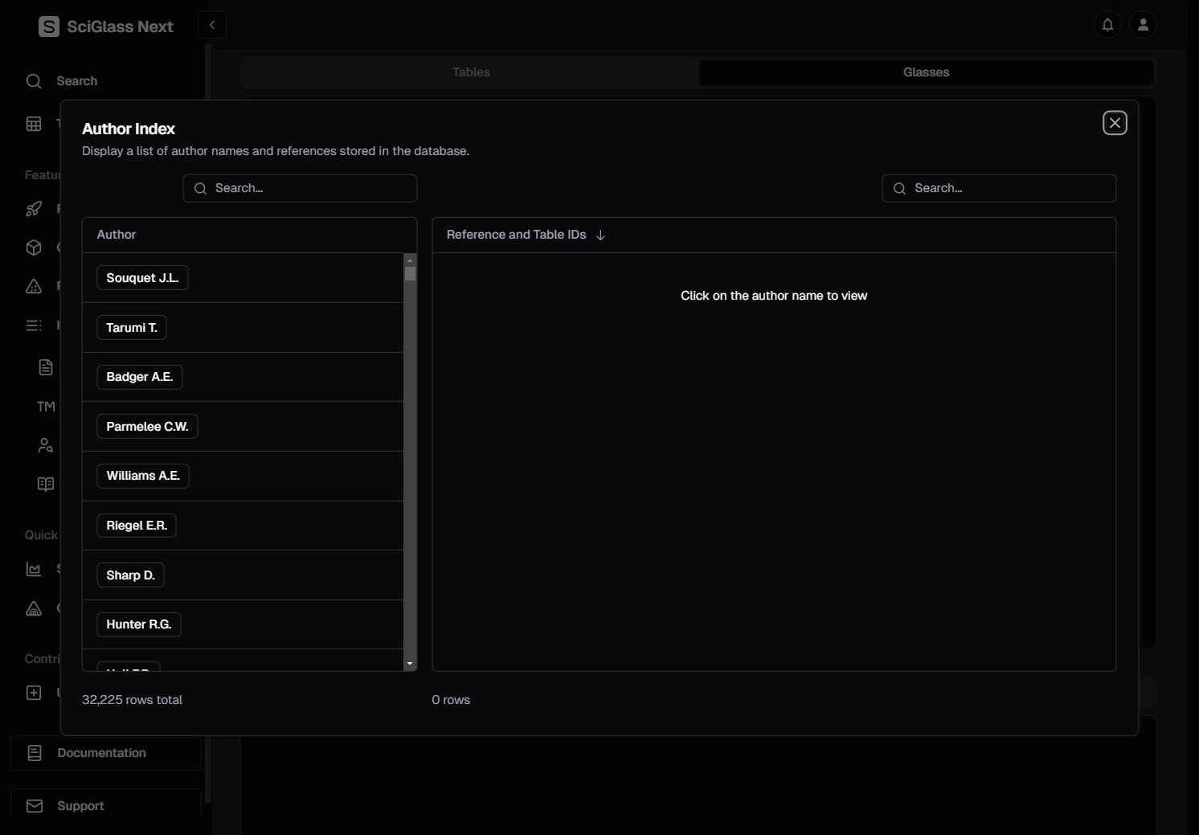Image resolution: width=1199 pixels, height=835 pixels.
Task: Select author Parmelee C.W.
Action: tap(147, 427)
